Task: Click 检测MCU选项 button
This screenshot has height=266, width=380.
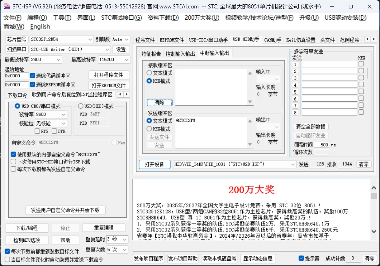Action: pos(27,240)
